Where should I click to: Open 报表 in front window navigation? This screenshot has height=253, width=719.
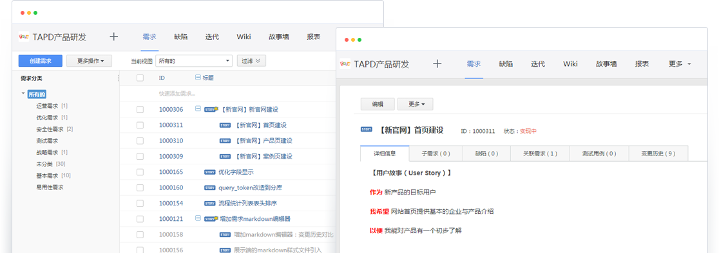(642, 64)
